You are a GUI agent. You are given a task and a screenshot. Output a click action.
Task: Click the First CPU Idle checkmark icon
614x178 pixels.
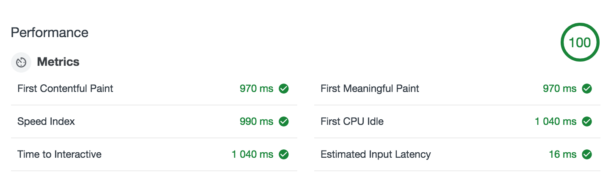tap(587, 121)
